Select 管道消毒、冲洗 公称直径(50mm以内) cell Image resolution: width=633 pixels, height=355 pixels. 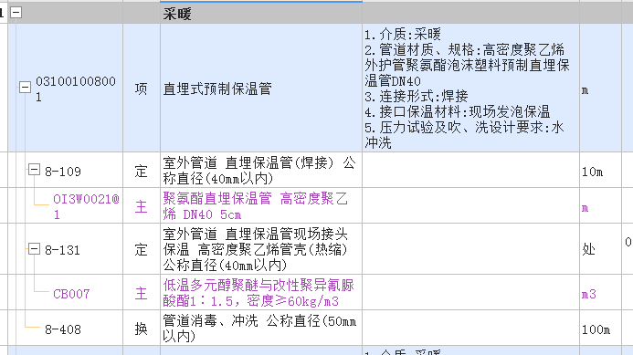[261, 328]
